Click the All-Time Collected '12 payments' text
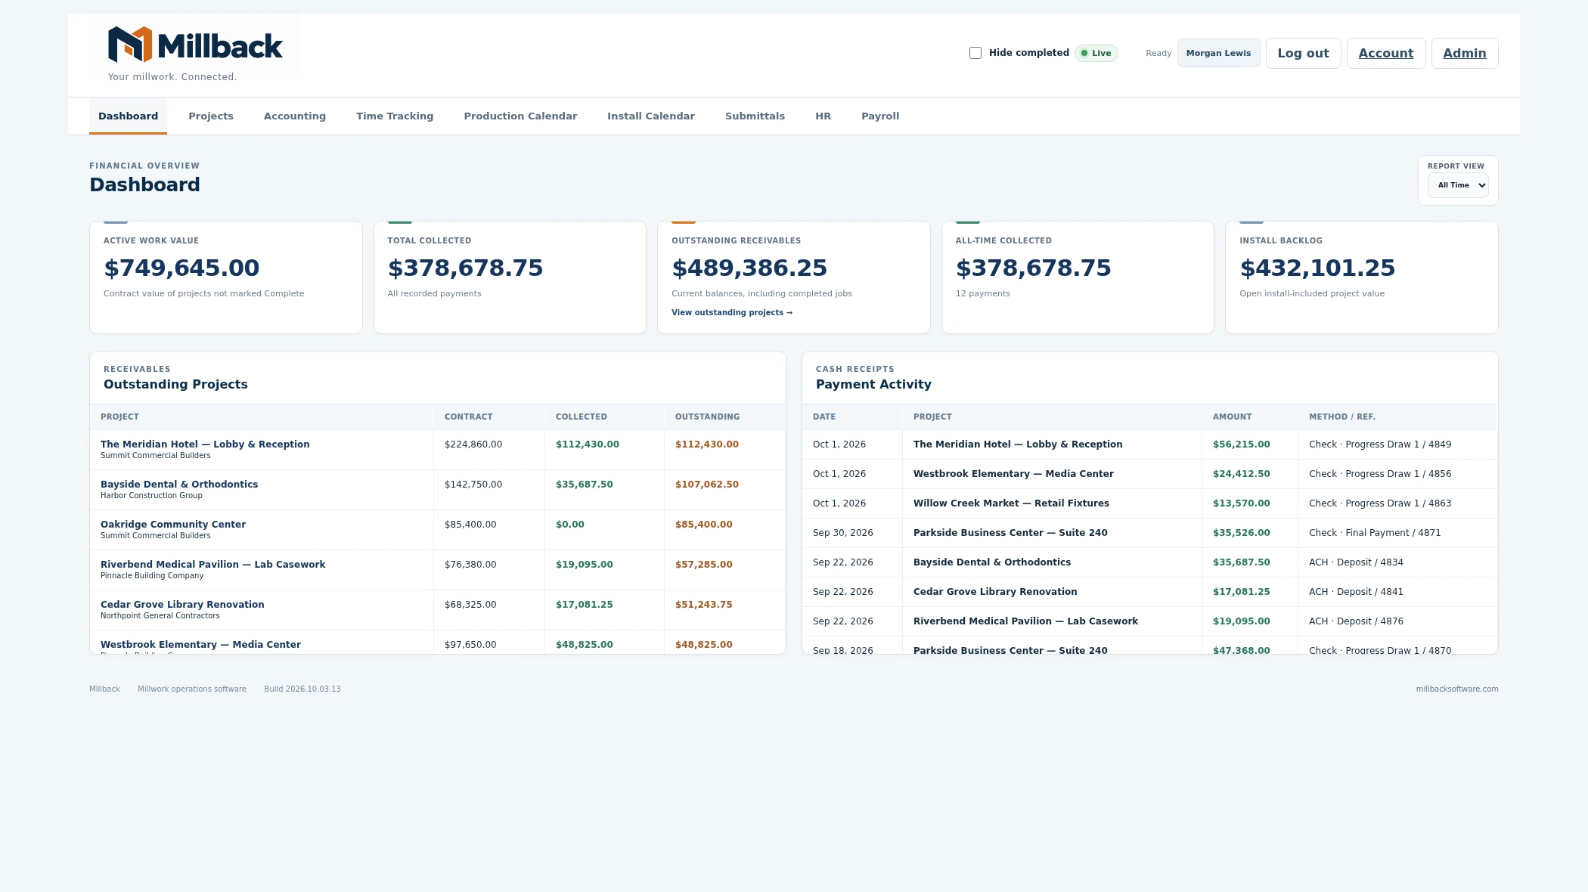Viewport: 1588px width, 892px height. point(982,293)
